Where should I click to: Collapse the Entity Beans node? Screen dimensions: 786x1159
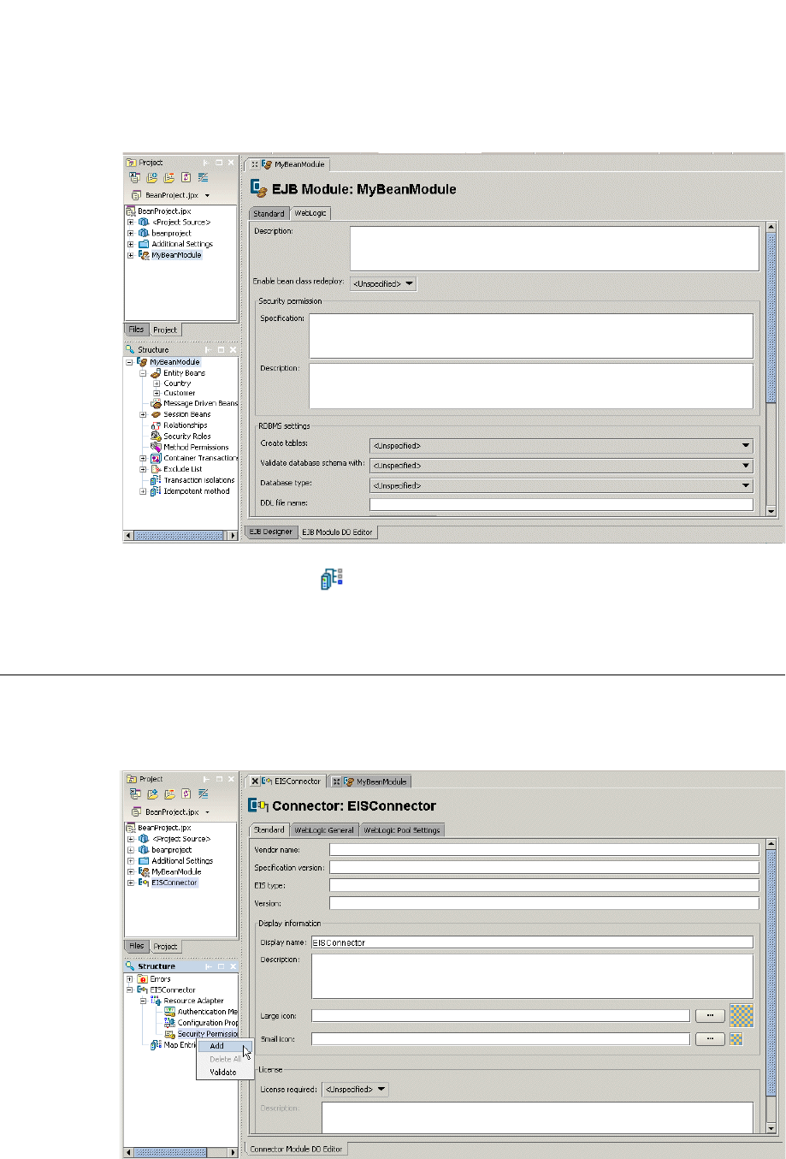144,373
